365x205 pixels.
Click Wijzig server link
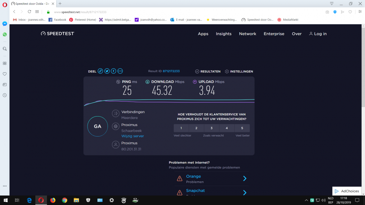tap(132, 136)
